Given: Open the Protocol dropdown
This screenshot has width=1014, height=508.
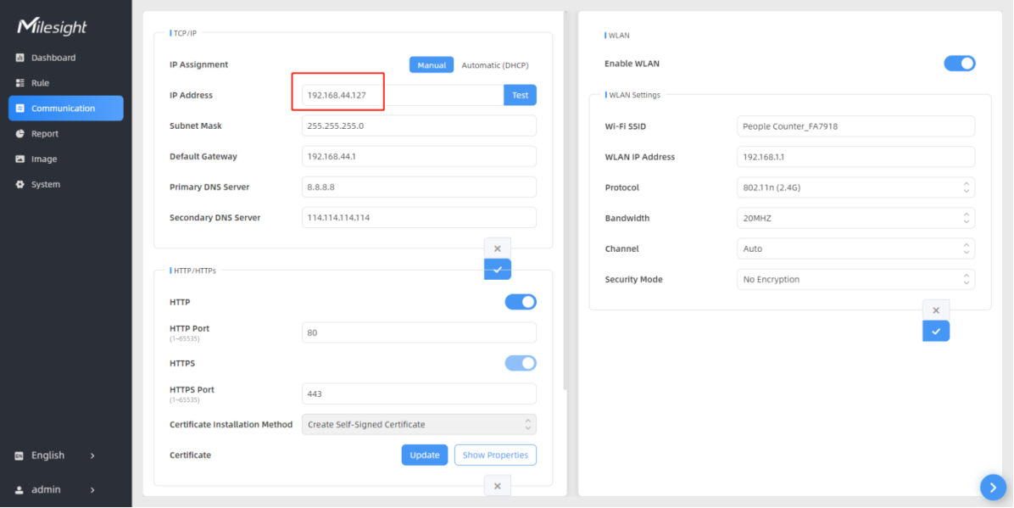Looking at the screenshot, I should click(x=855, y=187).
